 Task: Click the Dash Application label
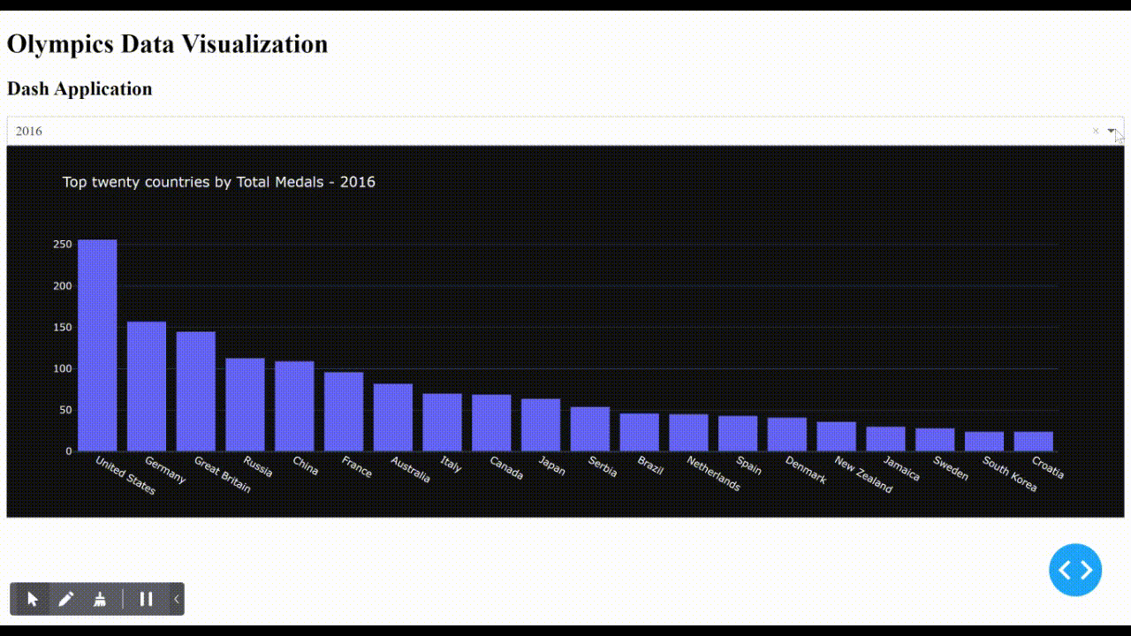(80, 88)
